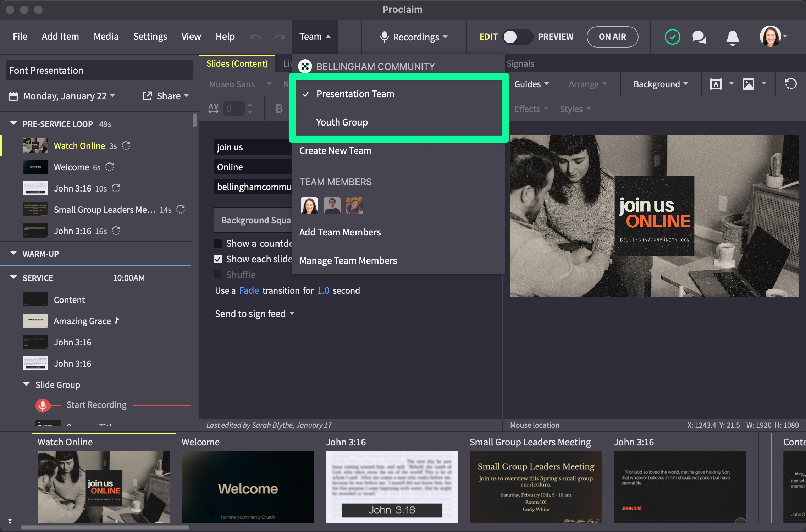Click the calendar icon beside Monday, January 22
This screenshot has width=806, height=532.
[x=13, y=96]
